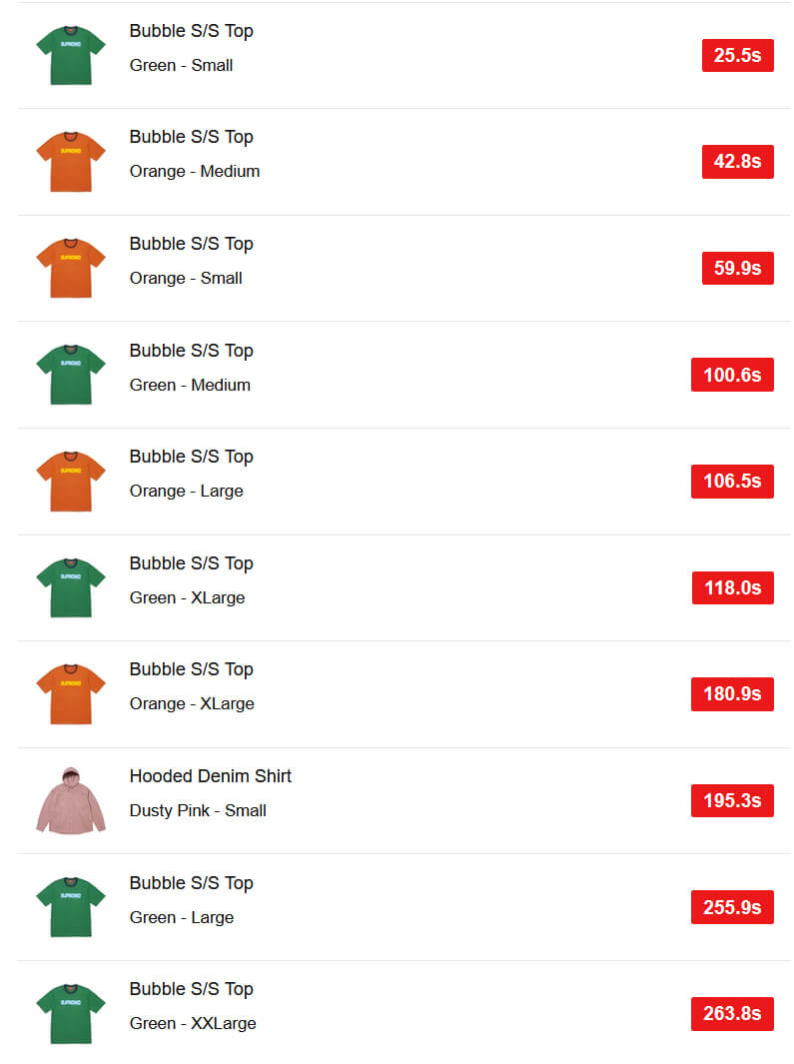The image size is (794, 1064).
Task: Select the Dusty Pink Hooded Denim Shirt image
Action: click(71, 800)
